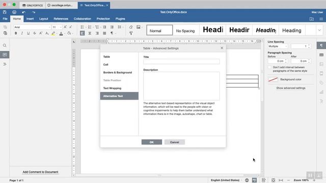
Task: Switch to the Plugins tab
Action: click(x=120, y=19)
